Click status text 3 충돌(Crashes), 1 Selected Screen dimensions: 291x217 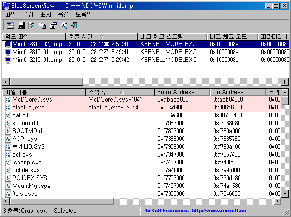pyautogui.click(x=39, y=211)
